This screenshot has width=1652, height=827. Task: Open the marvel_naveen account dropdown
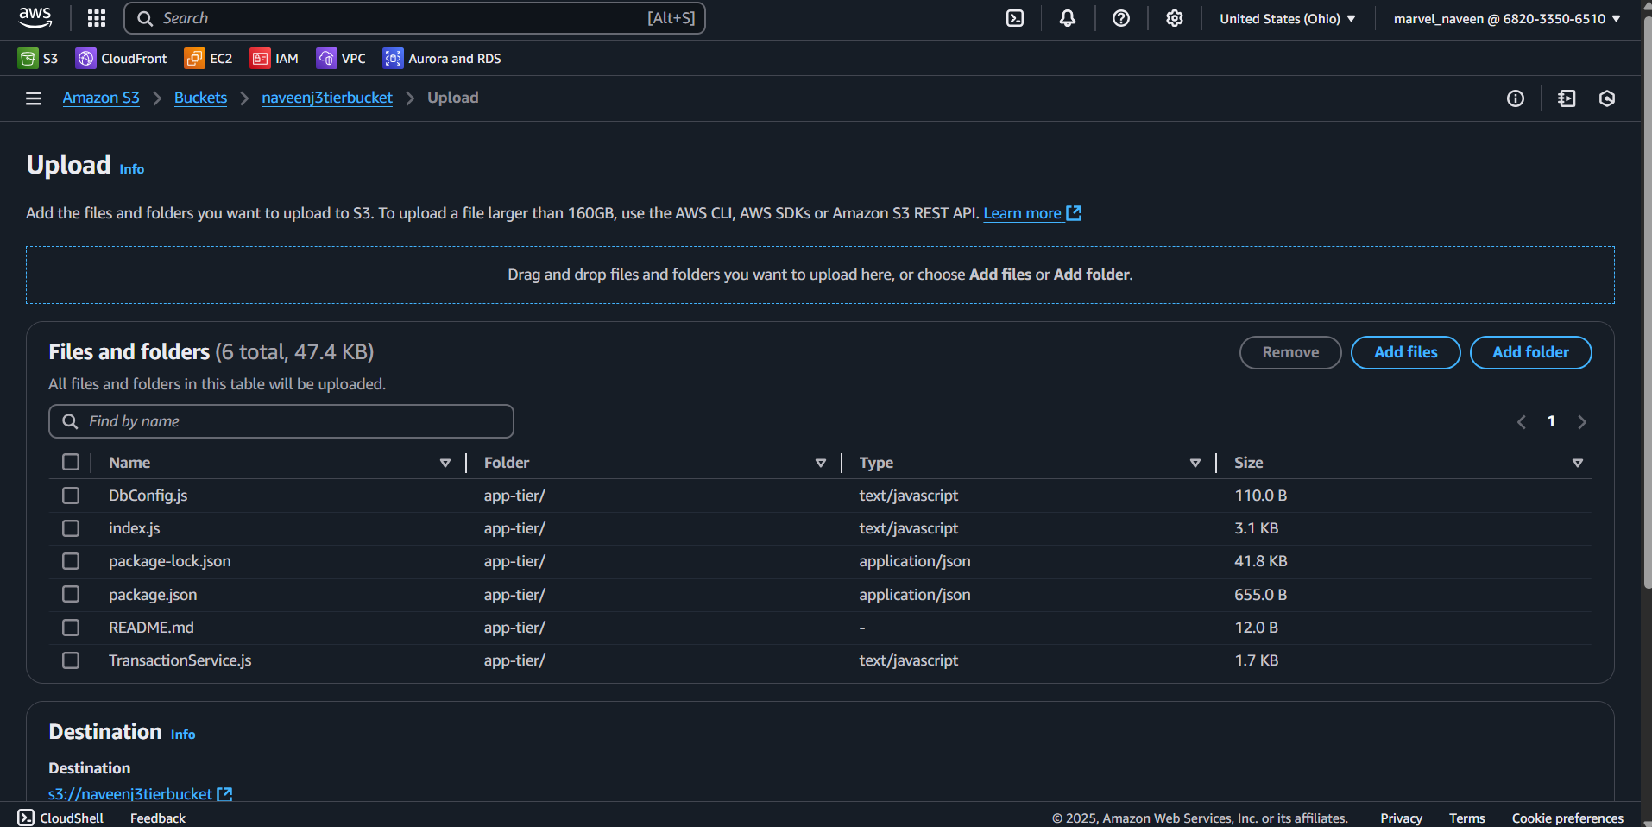click(1507, 18)
